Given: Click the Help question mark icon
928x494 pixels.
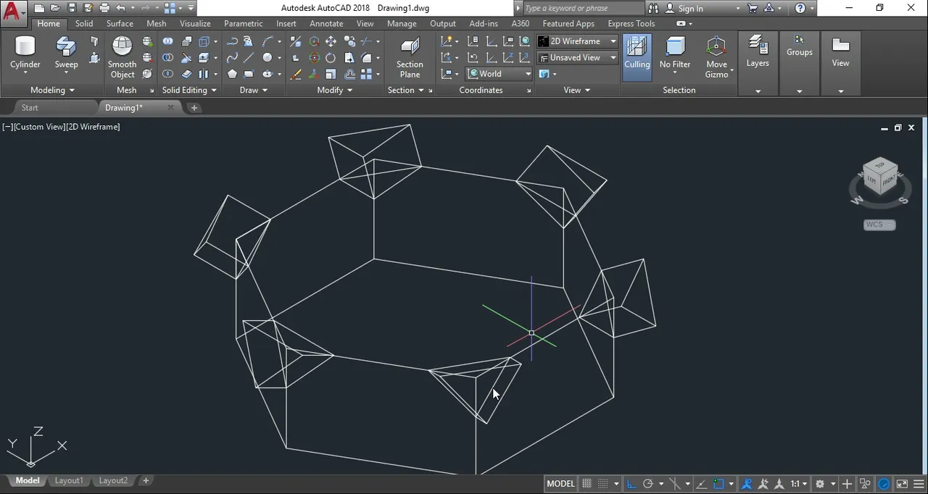Looking at the screenshot, I should coord(800,8).
